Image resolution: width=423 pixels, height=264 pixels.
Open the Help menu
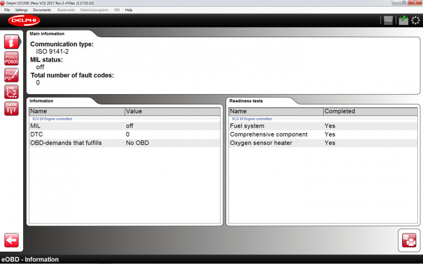129,10
